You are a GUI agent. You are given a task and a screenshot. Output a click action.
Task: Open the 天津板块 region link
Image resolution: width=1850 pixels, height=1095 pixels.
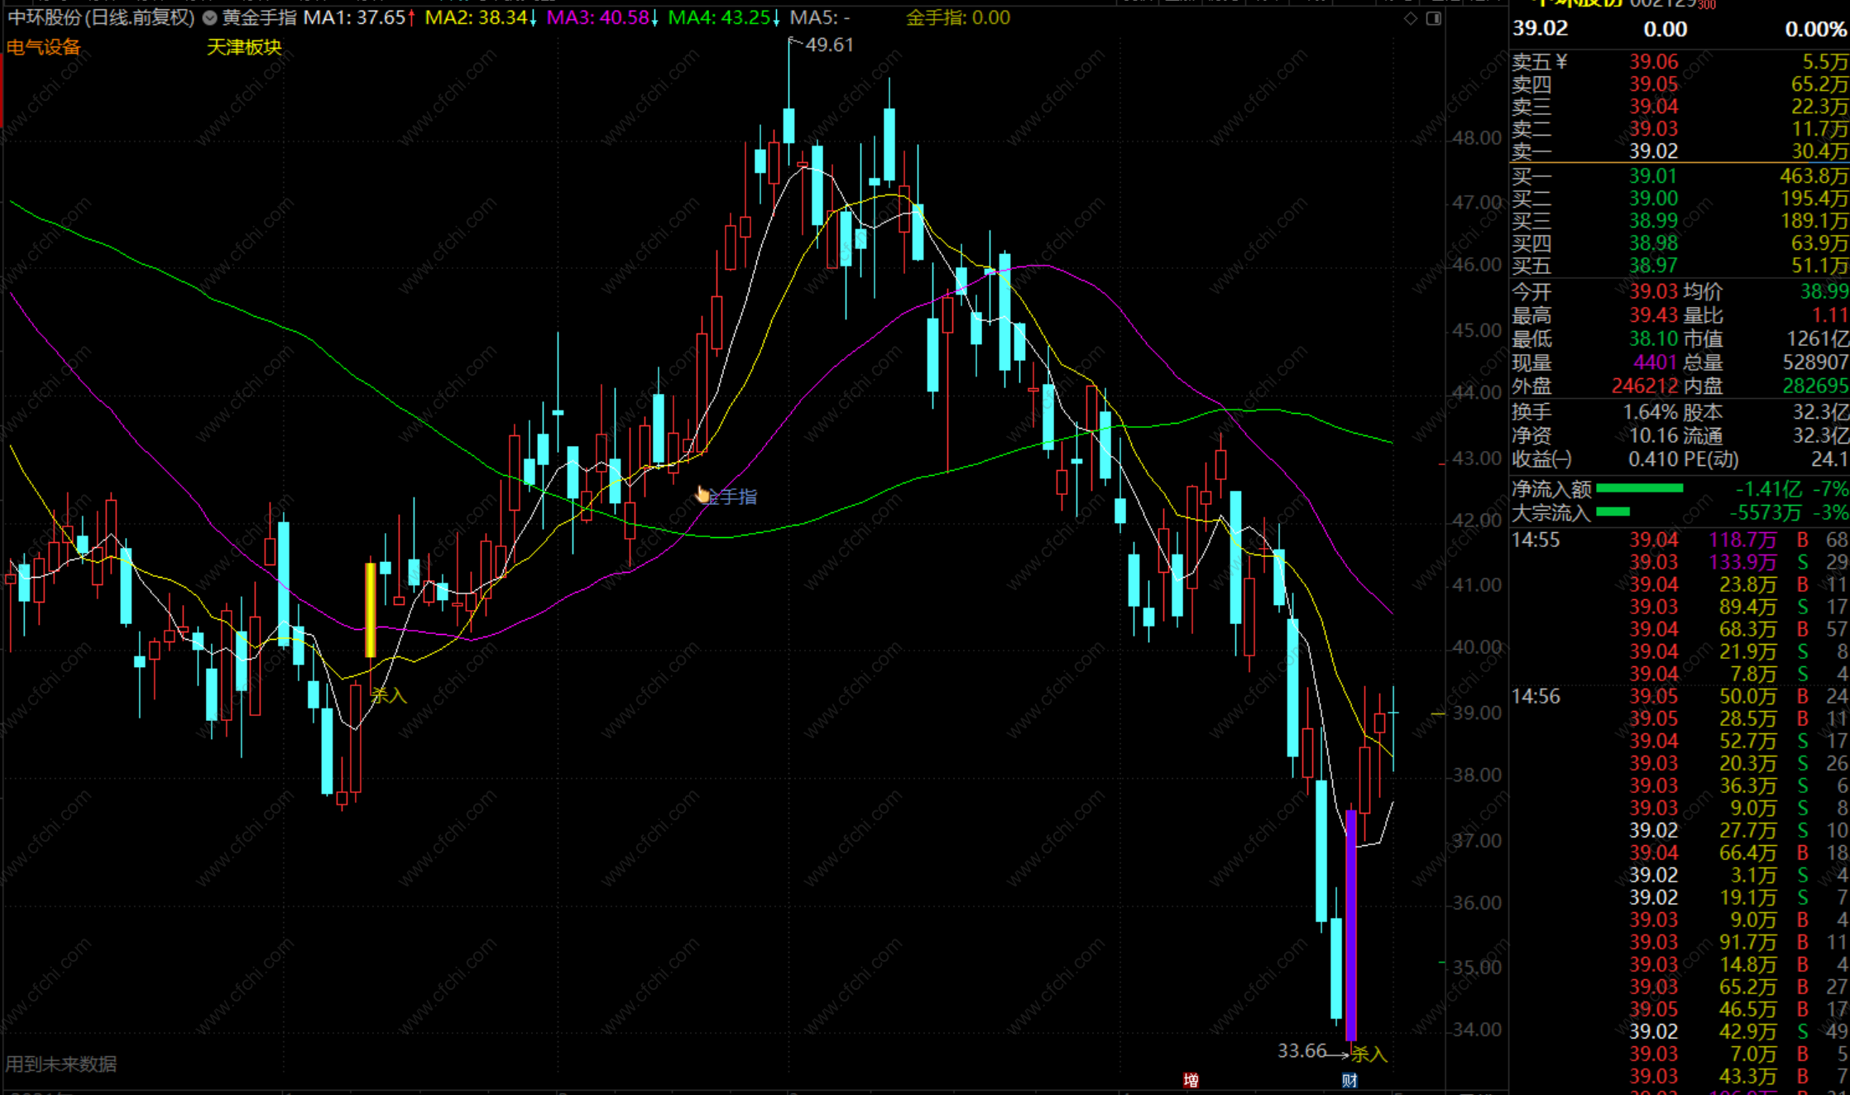pos(244,47)
